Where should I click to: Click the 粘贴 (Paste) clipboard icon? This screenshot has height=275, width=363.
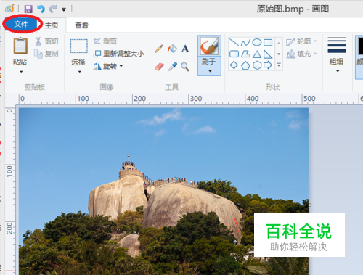point(20,46)
